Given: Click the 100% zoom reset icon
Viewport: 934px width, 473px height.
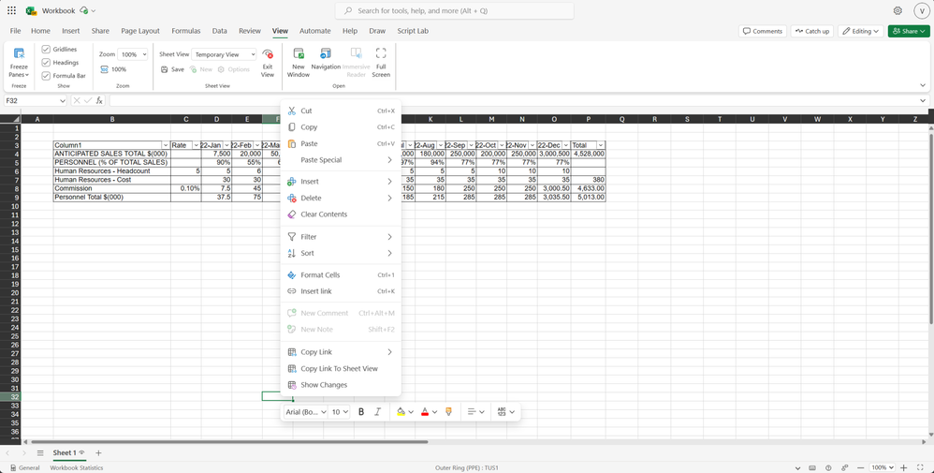Looking at the screenshot, I should (104, 69).
